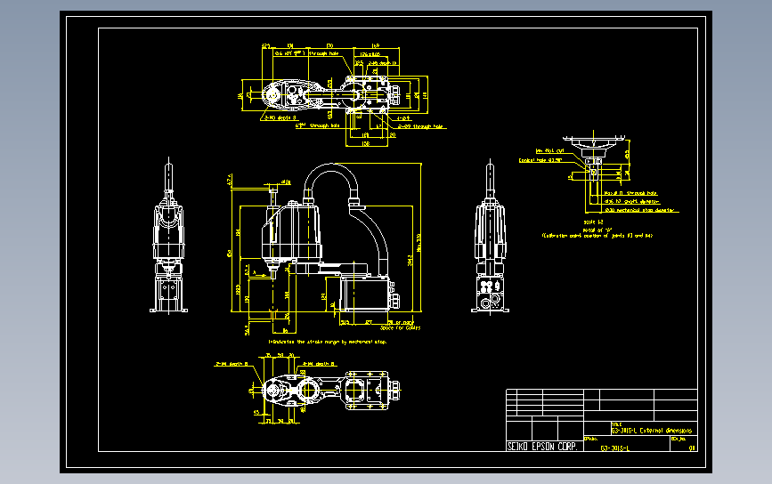Image resolution: width=772 pixels, height=484 pixels.
Task: Click the '01' sheet number in title block
Action: pos(692,448)
